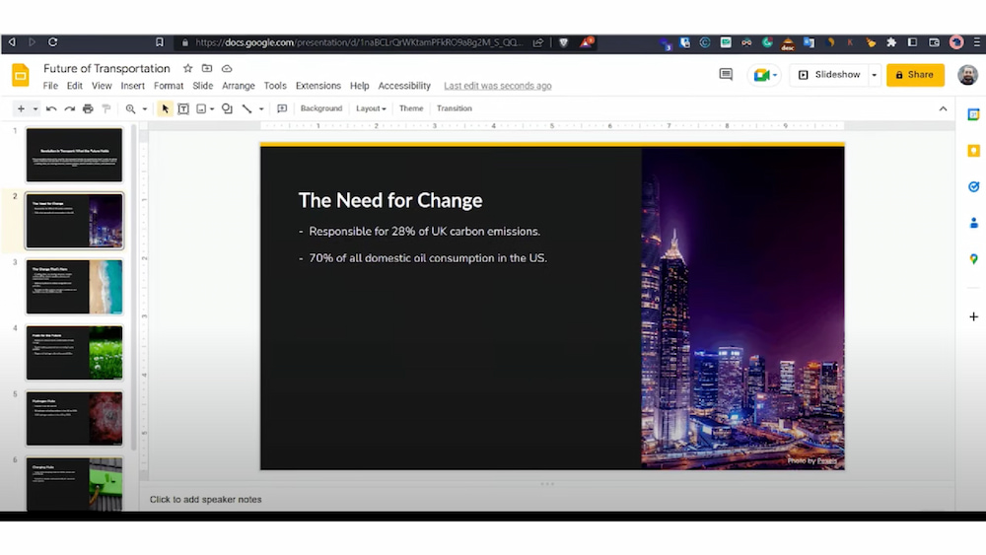Collapse the menus with the chevron
This screenshot has height=555, width=986.
click(x=944, y=108)
